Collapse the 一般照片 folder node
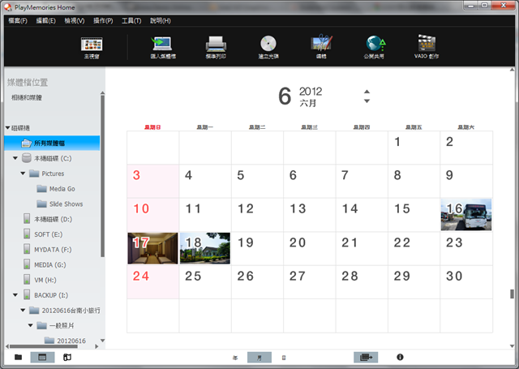This screenshot has height=369, width=519. [x=31, y=325]
